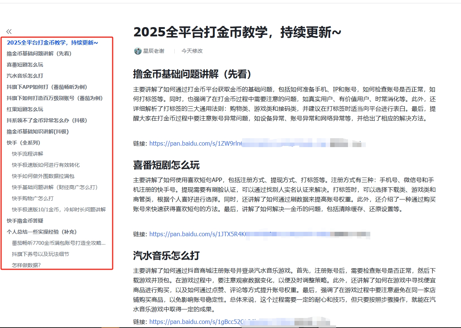Image resolution: width=461 pixels, height=328 pixels.
Task: Click the "今天修改" timestamp
Action: click(191, 51)
